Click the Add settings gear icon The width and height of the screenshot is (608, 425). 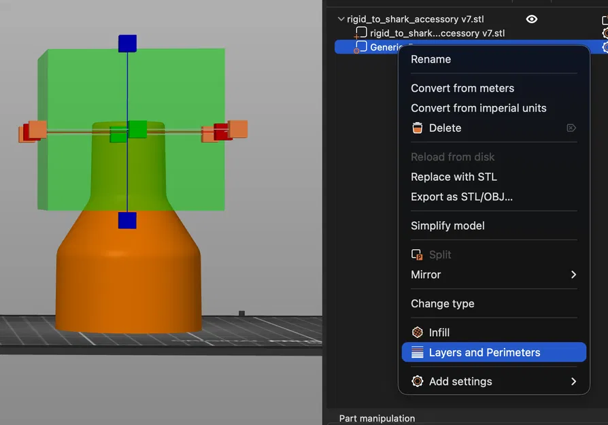click(417, 381)
